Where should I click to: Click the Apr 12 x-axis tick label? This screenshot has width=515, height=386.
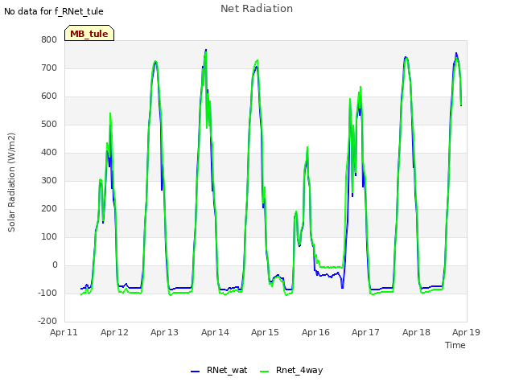coord(114,332)
